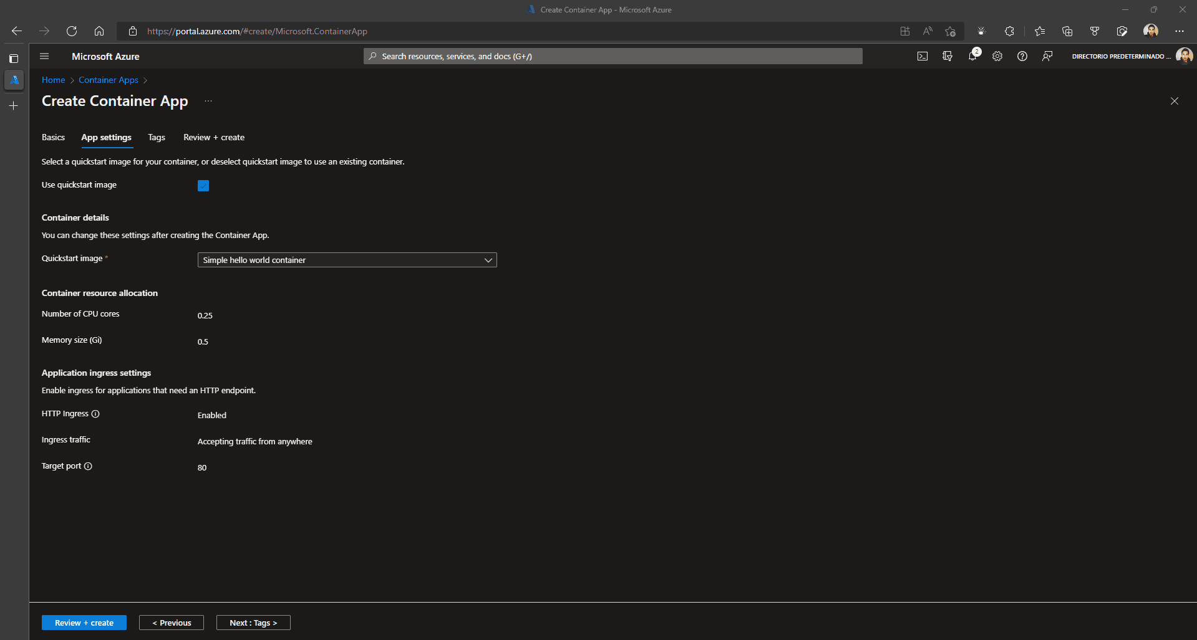Open the Collections icon in browser toolbar
1197x640 pixels.
coord(1067,31)
